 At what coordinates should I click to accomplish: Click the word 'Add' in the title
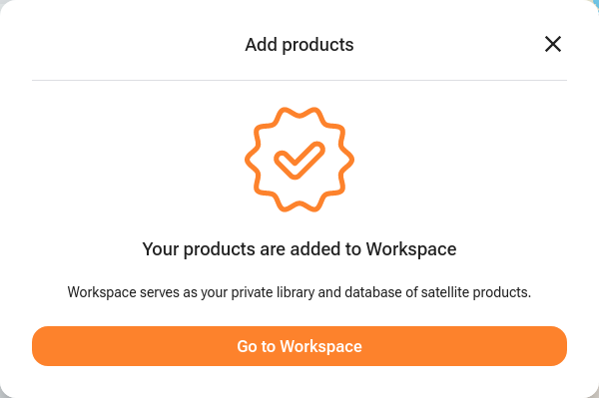262,45
